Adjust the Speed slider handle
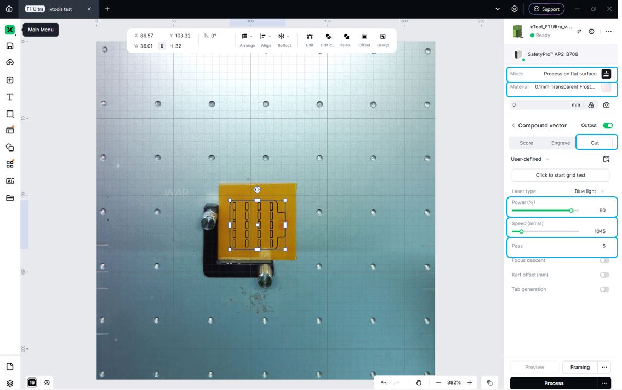 (521, 231)
